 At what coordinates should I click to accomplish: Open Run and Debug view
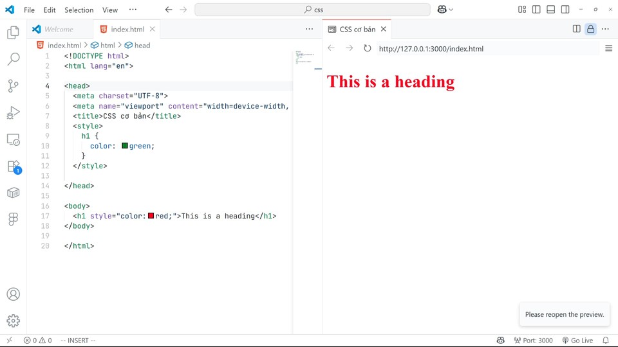pyautogui.click(x=13, y=112)
